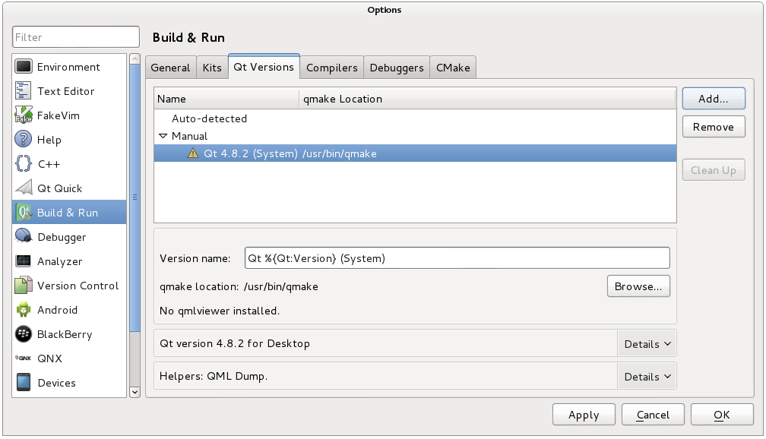The image size is (766, 439).
Task: Click the category list scroll-up arrow
Action: click(135, 59)
